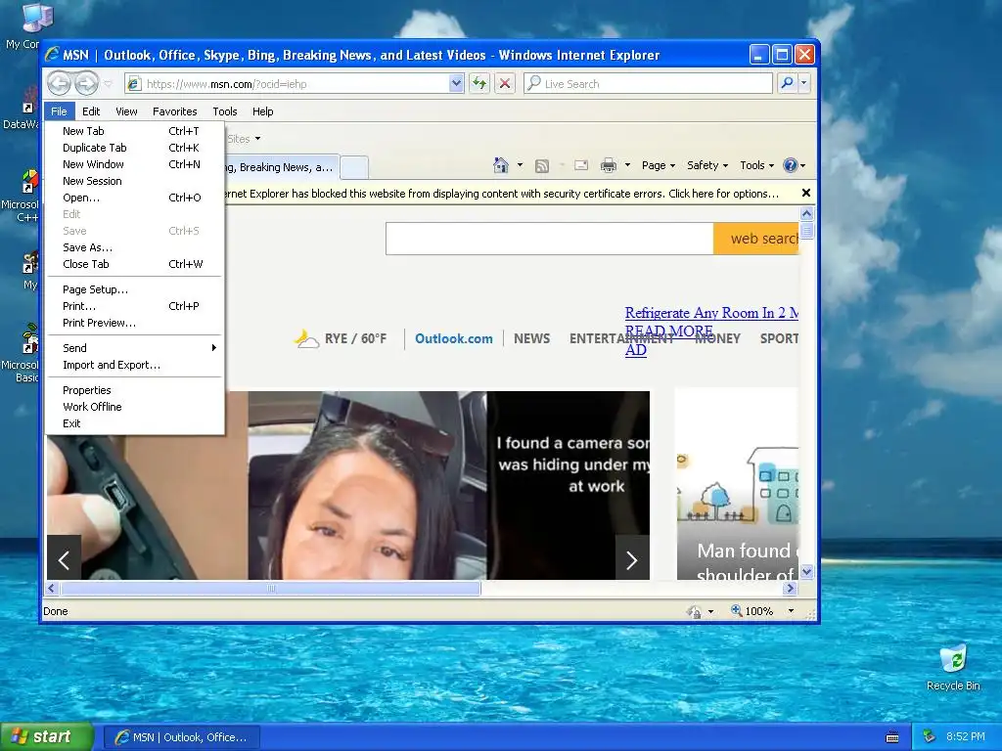Click the Forward navigation arrow
This screenshot has height=751, width=1002.
click(x=86, y=84)
